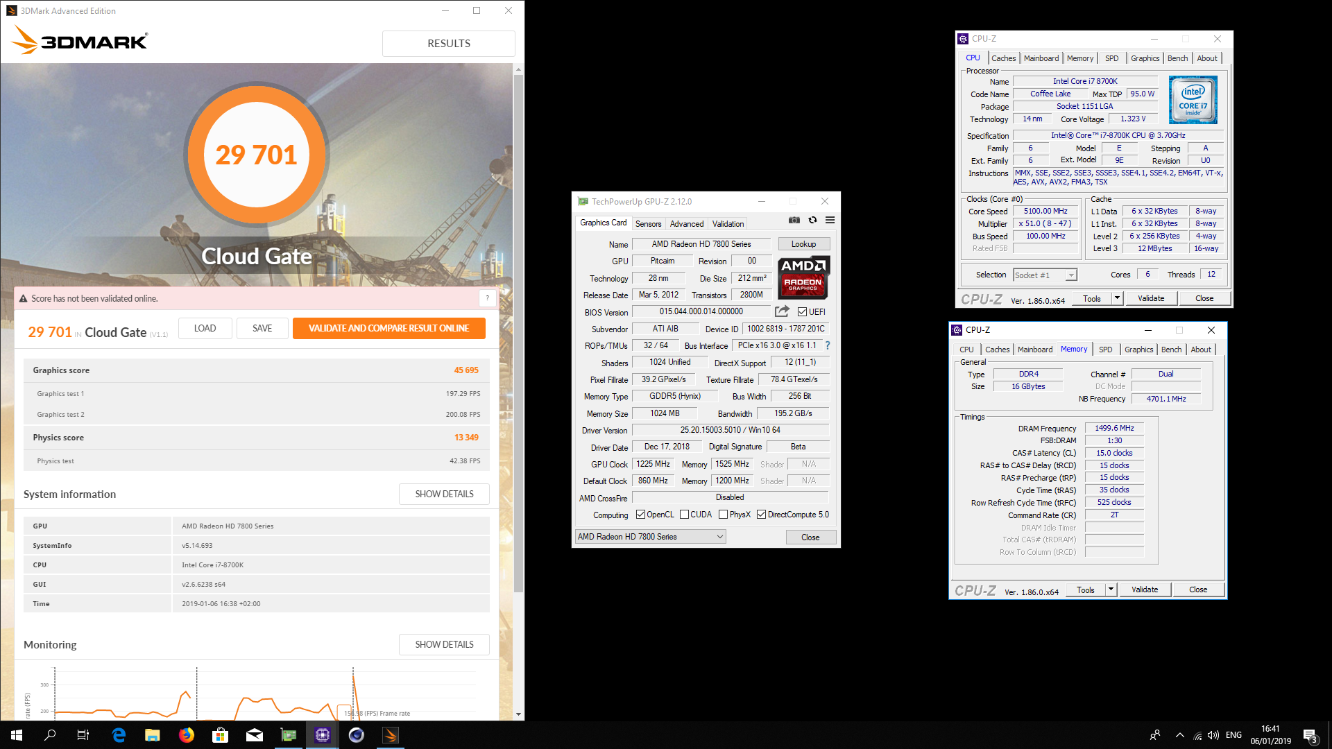Show hidden system tray icons
This screenshot has height=749, width=1332.
[1180, 735]
